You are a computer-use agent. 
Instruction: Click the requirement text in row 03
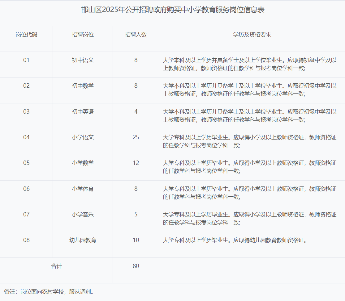click(250, 116)
